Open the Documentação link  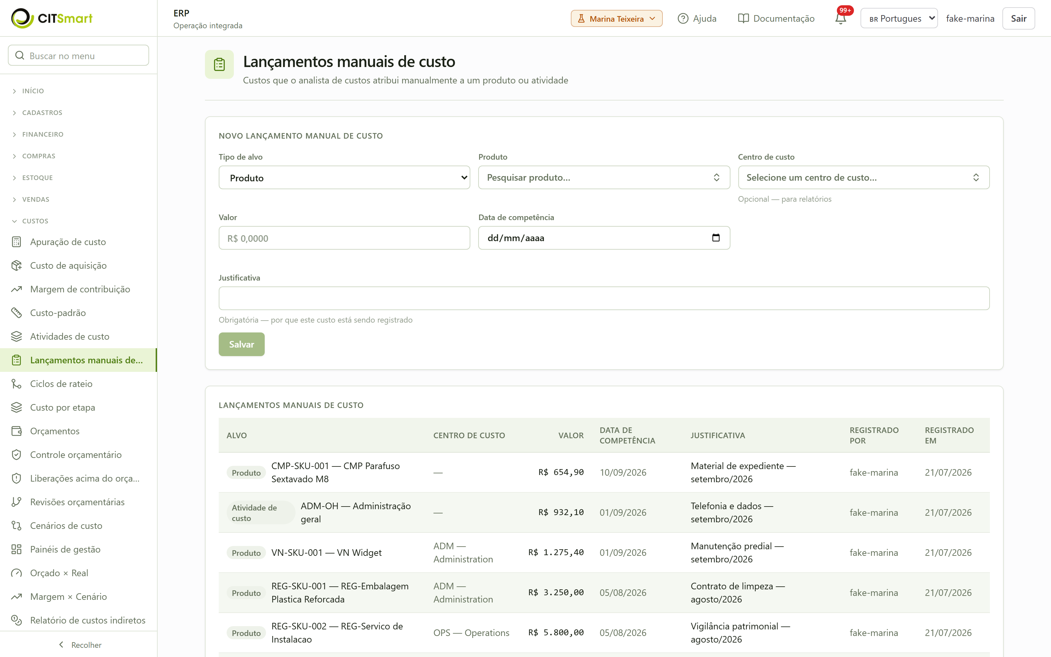click(x=776, y=19)
